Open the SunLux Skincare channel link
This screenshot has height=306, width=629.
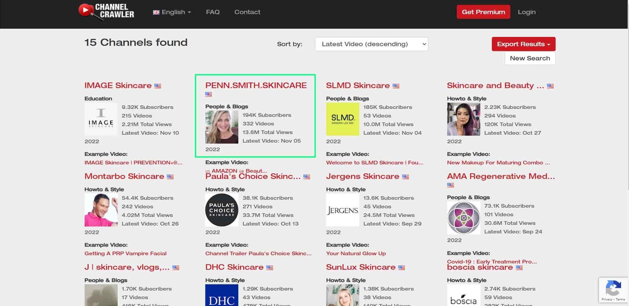click(x=360, y=267)
